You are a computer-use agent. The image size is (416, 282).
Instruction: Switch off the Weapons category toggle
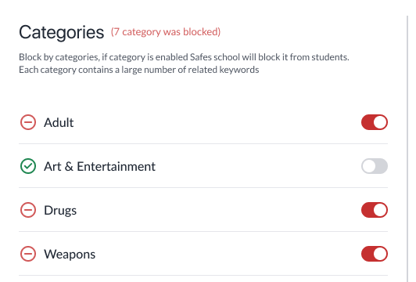pyautogui.click(x=375, y=254)
